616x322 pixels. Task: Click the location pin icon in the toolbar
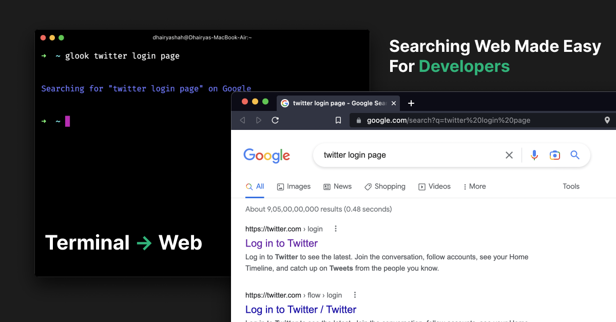[607, 120]
